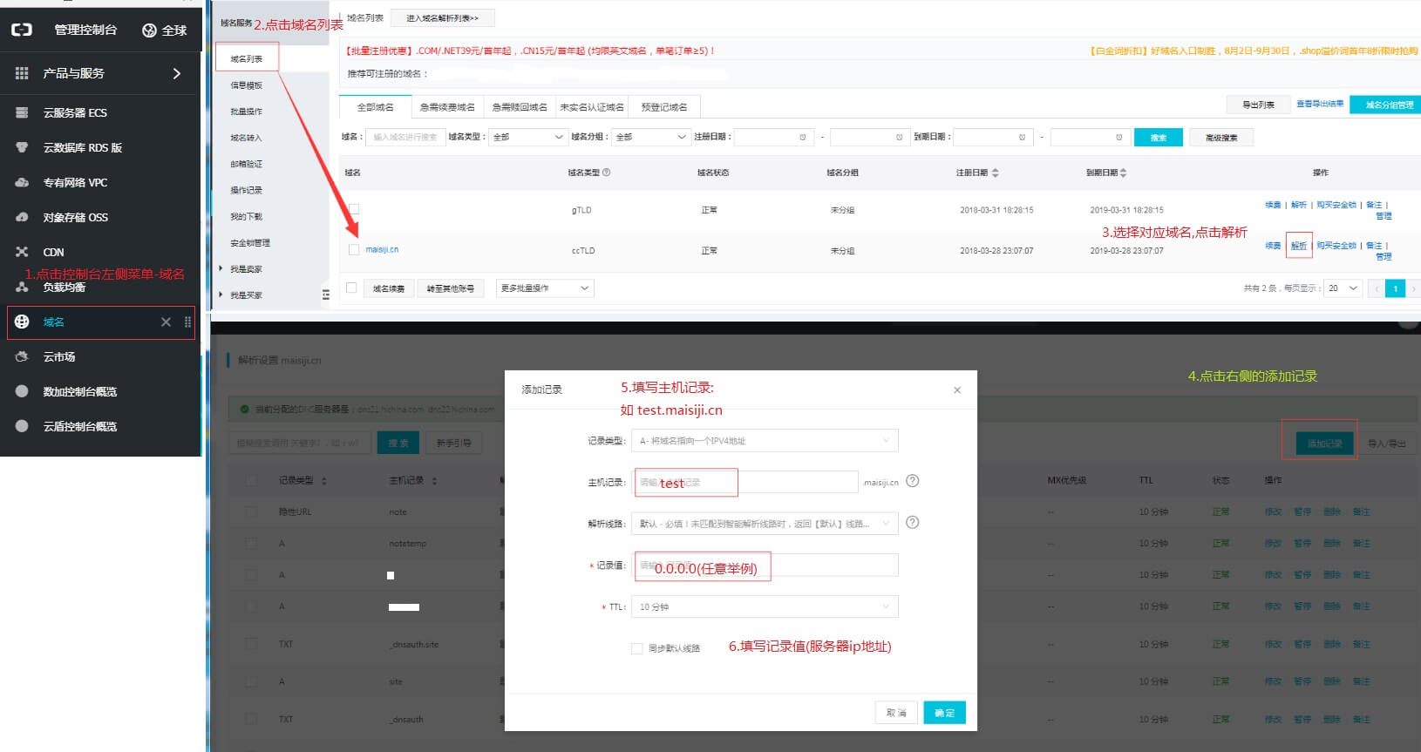Open 邮箱验证 in the left menu

pos(246,164)
